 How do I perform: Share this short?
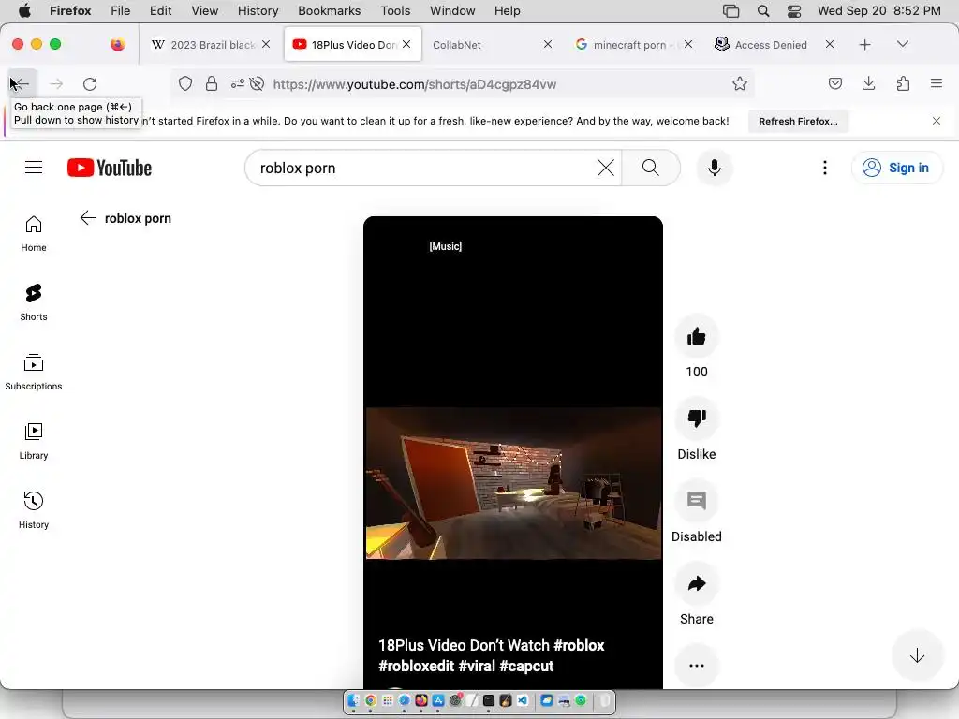click(697, 583)
